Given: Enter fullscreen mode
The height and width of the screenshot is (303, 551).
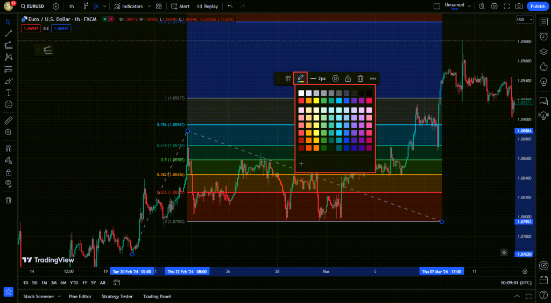Looking at the screenshot, I should [507, 6].
